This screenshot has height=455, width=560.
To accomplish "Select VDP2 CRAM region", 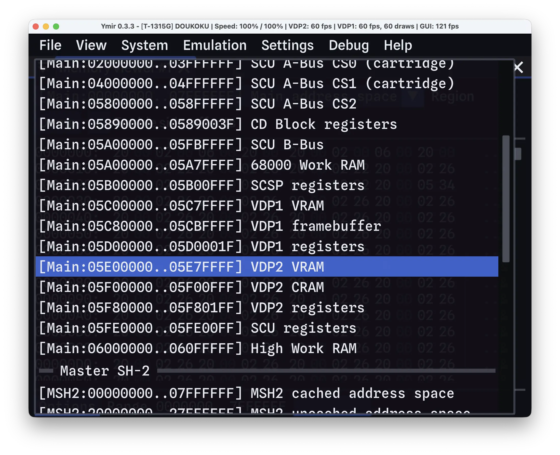I will [x=267, y=287].
